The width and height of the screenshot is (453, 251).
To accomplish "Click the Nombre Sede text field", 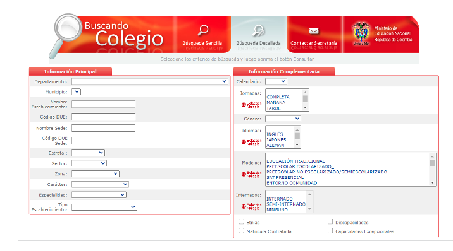I will coord(103,128).
